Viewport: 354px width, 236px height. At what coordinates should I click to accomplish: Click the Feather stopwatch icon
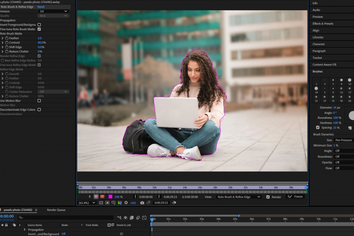coord(7,38)
